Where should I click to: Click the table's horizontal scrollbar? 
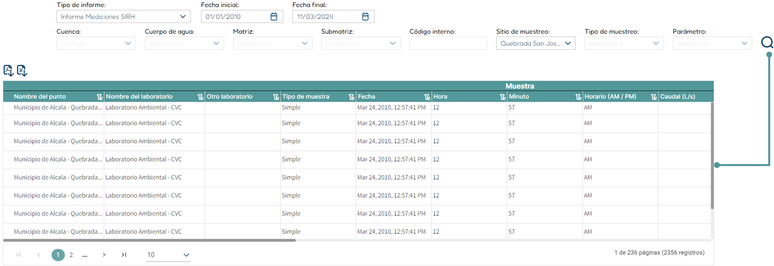pos(150,240)
